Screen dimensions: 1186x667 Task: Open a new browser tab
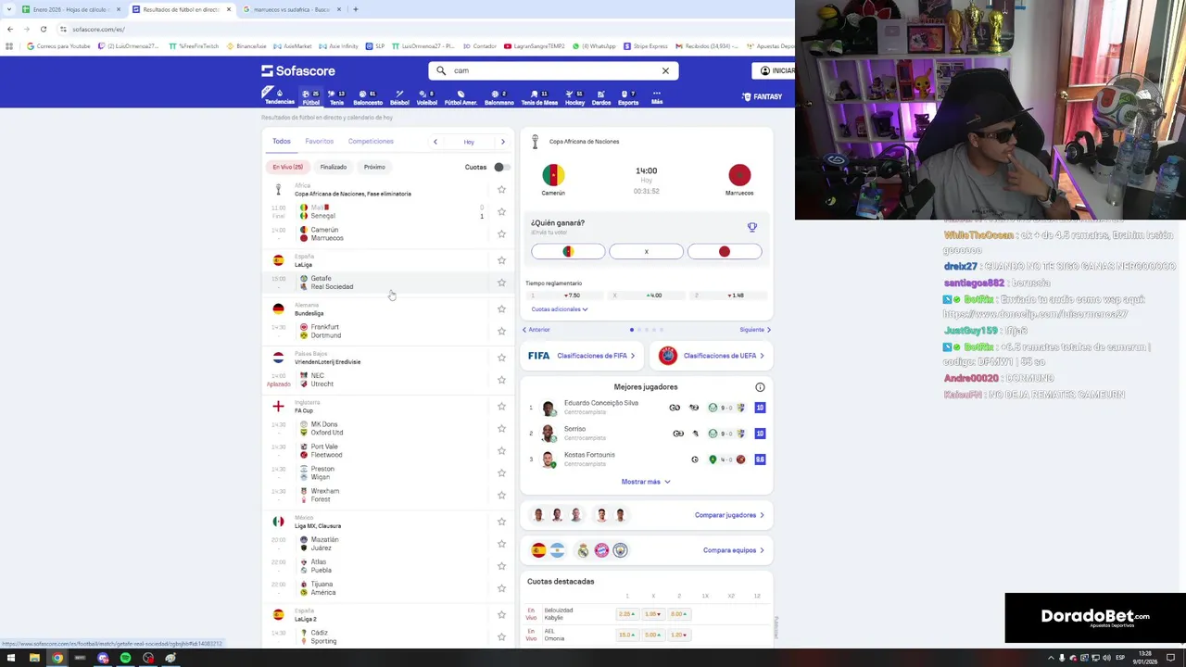[x=355, y=9]
